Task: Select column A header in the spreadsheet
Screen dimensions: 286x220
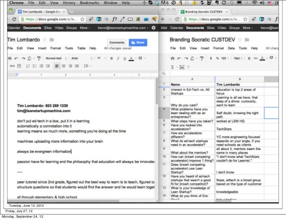Action: (192, 79)
